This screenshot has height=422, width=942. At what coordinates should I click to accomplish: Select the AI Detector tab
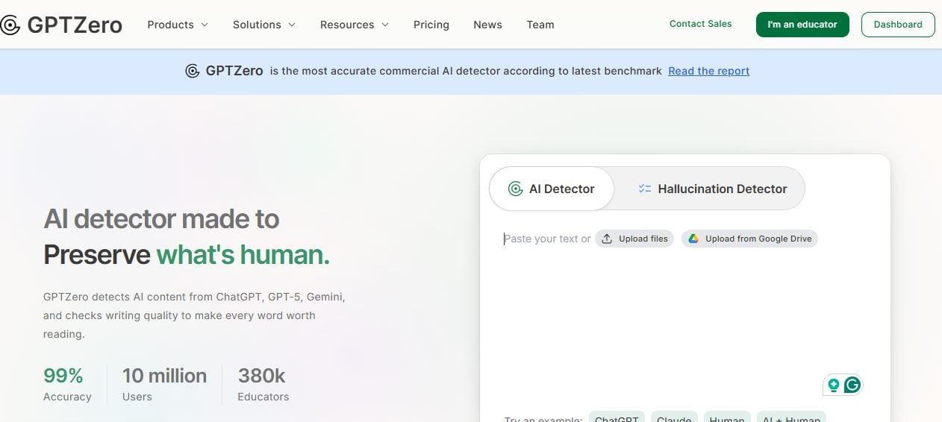[551, 189]
